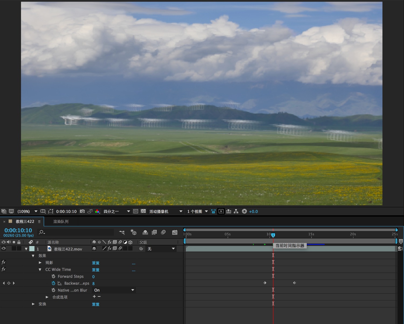Viewport: 404px width, 324px height.
Task: Click the composition flowchart icon in viewer bar
Action: pyautogui.click(x=236, y=211)
